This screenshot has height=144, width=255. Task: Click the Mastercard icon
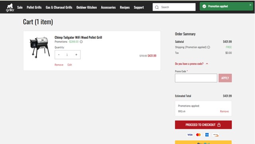coord(198,135)
